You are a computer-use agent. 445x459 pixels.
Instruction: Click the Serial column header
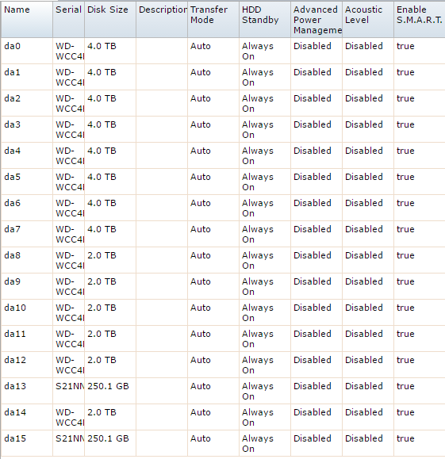[x=69, y=20]
